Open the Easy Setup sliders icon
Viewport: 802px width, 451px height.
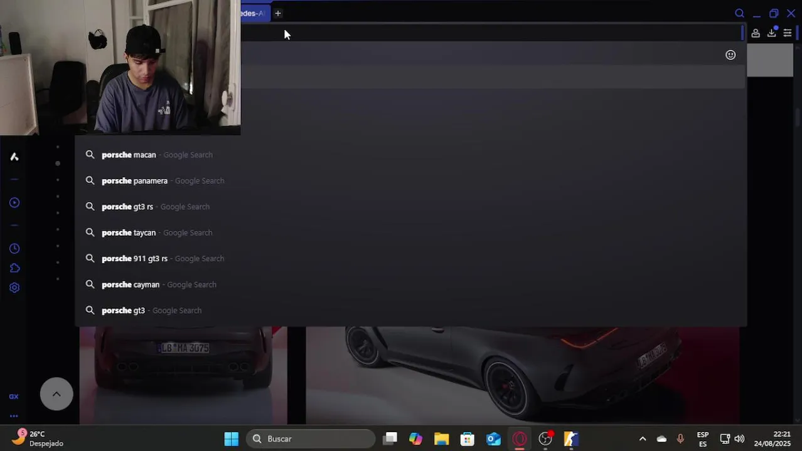click(788, 33)
